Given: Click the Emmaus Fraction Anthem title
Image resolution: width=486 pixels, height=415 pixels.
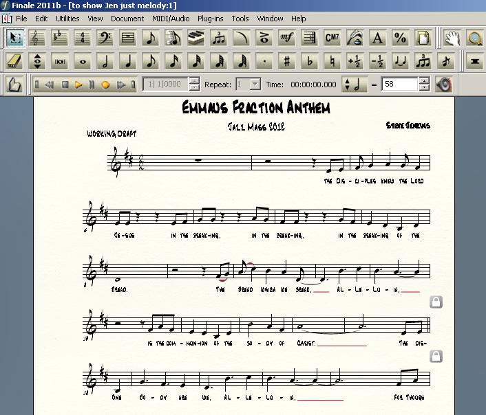Looking at the screenshot, I should 255,107.
